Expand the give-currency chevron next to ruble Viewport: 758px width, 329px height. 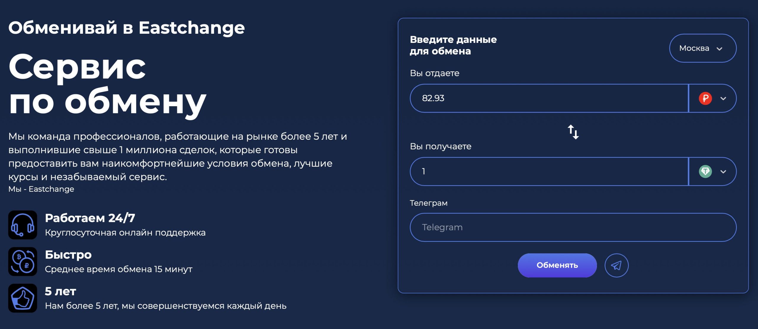(723, 99)
